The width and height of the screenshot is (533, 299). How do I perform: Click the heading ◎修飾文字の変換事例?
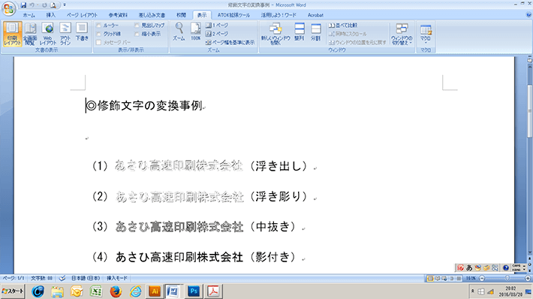[x=144, y=106]
